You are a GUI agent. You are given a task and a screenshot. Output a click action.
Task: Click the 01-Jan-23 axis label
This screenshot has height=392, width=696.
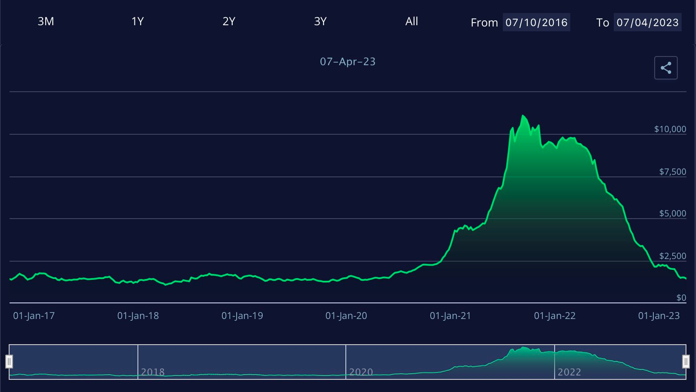659,316
